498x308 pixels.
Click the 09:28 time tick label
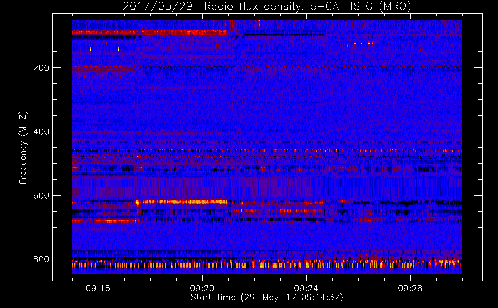(410, 289)
